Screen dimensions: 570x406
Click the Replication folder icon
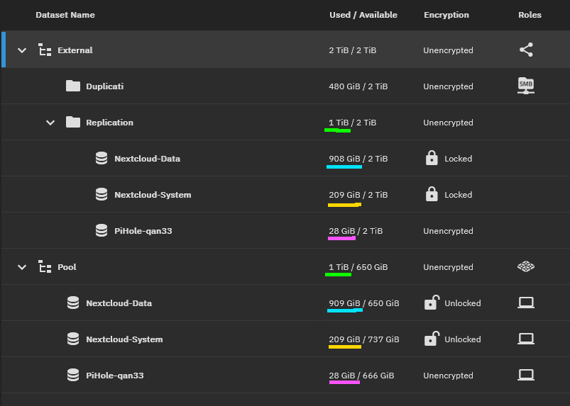click(73, 122)
